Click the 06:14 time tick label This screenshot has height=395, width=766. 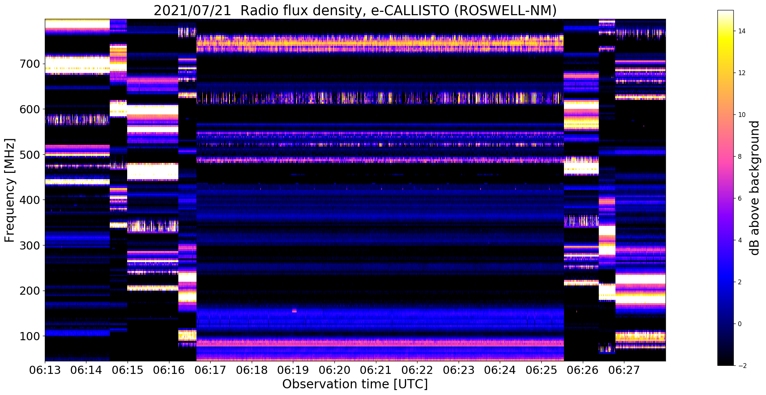coord(86,369)
